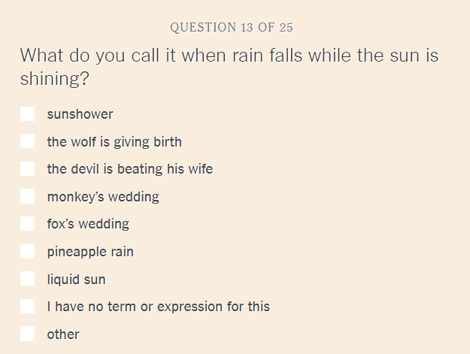Mark the pineapple rain checkbox
The height and width of the screenshot is (354, 470).
click(x=27, y=251)
